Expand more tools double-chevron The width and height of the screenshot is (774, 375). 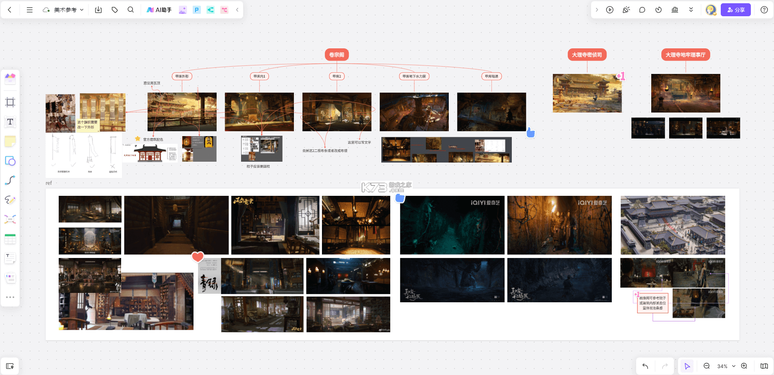click(x=691, y=10)
